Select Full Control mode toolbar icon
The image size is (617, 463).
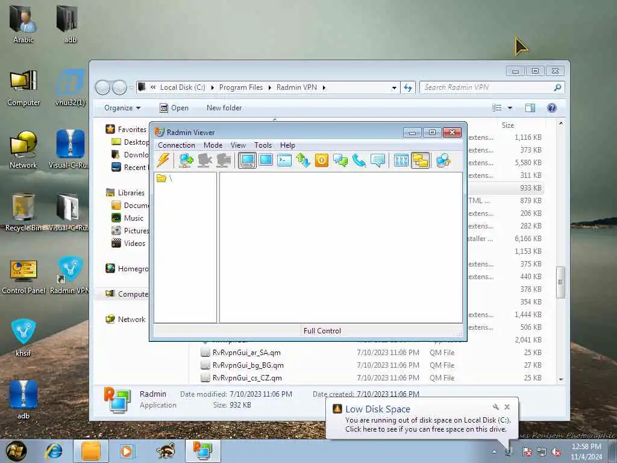(247, 160)
